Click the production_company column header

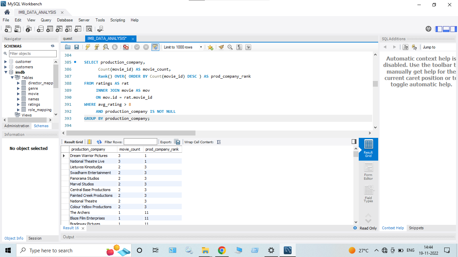click(x=93, y=149)
